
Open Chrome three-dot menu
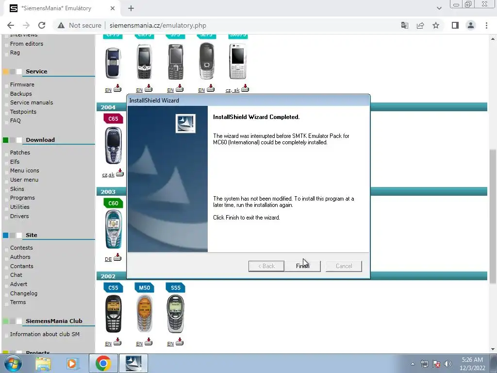point(486,25)
